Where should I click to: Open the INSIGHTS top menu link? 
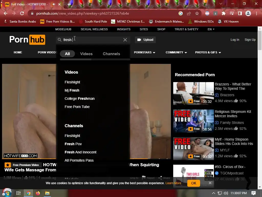(124, 29)
